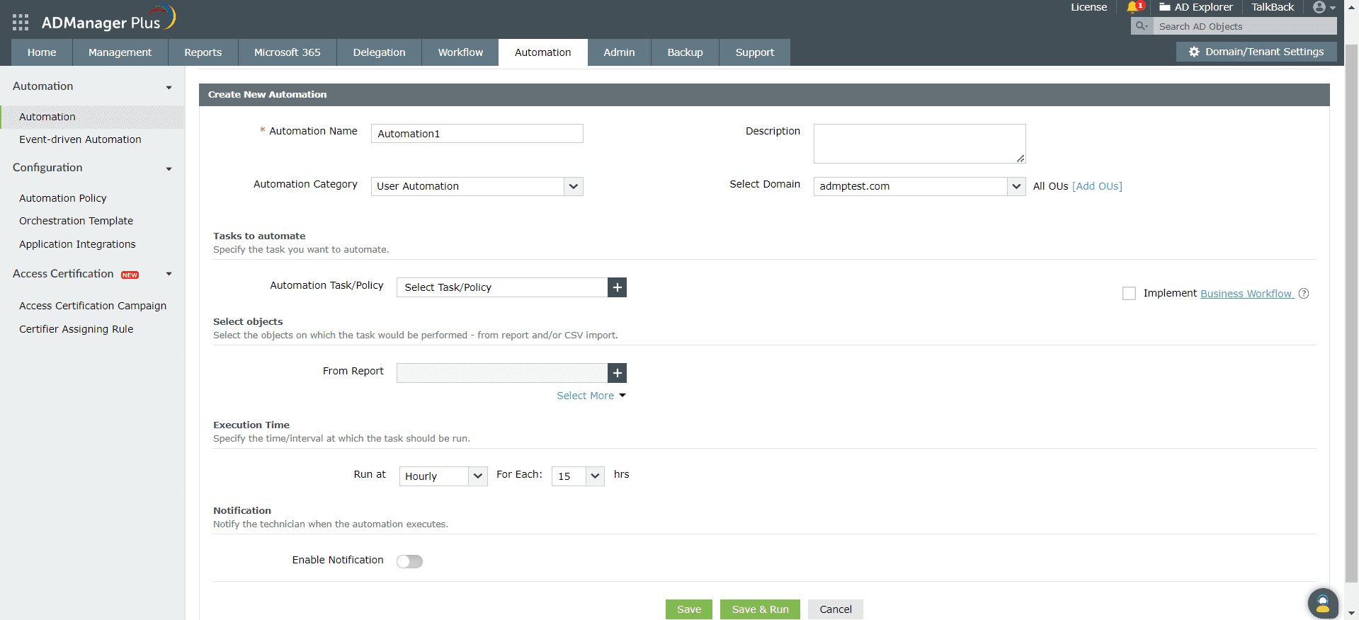Open Access Certification Campaign in sidebar
This screenshot has width=1359, height=620.
93,306
